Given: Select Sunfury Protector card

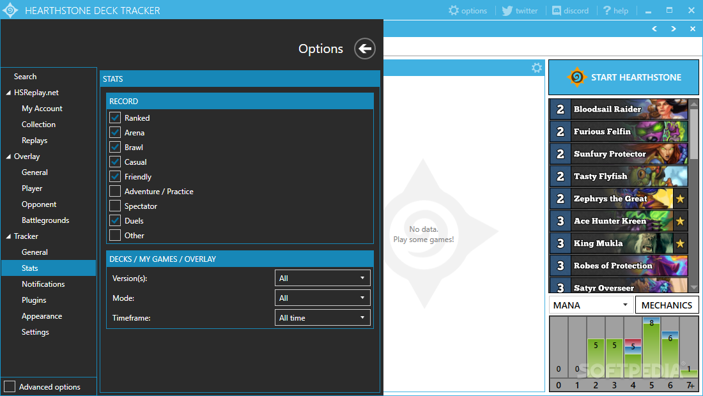Looking at the screenshot, I should tap(619, 154).
